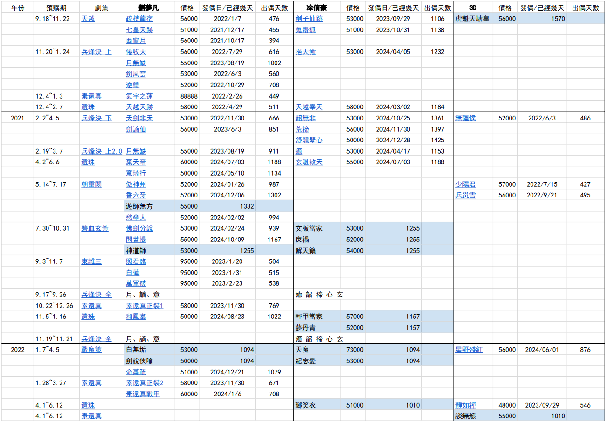Open the 疏樓龍宿 link

tap(139, 19)
